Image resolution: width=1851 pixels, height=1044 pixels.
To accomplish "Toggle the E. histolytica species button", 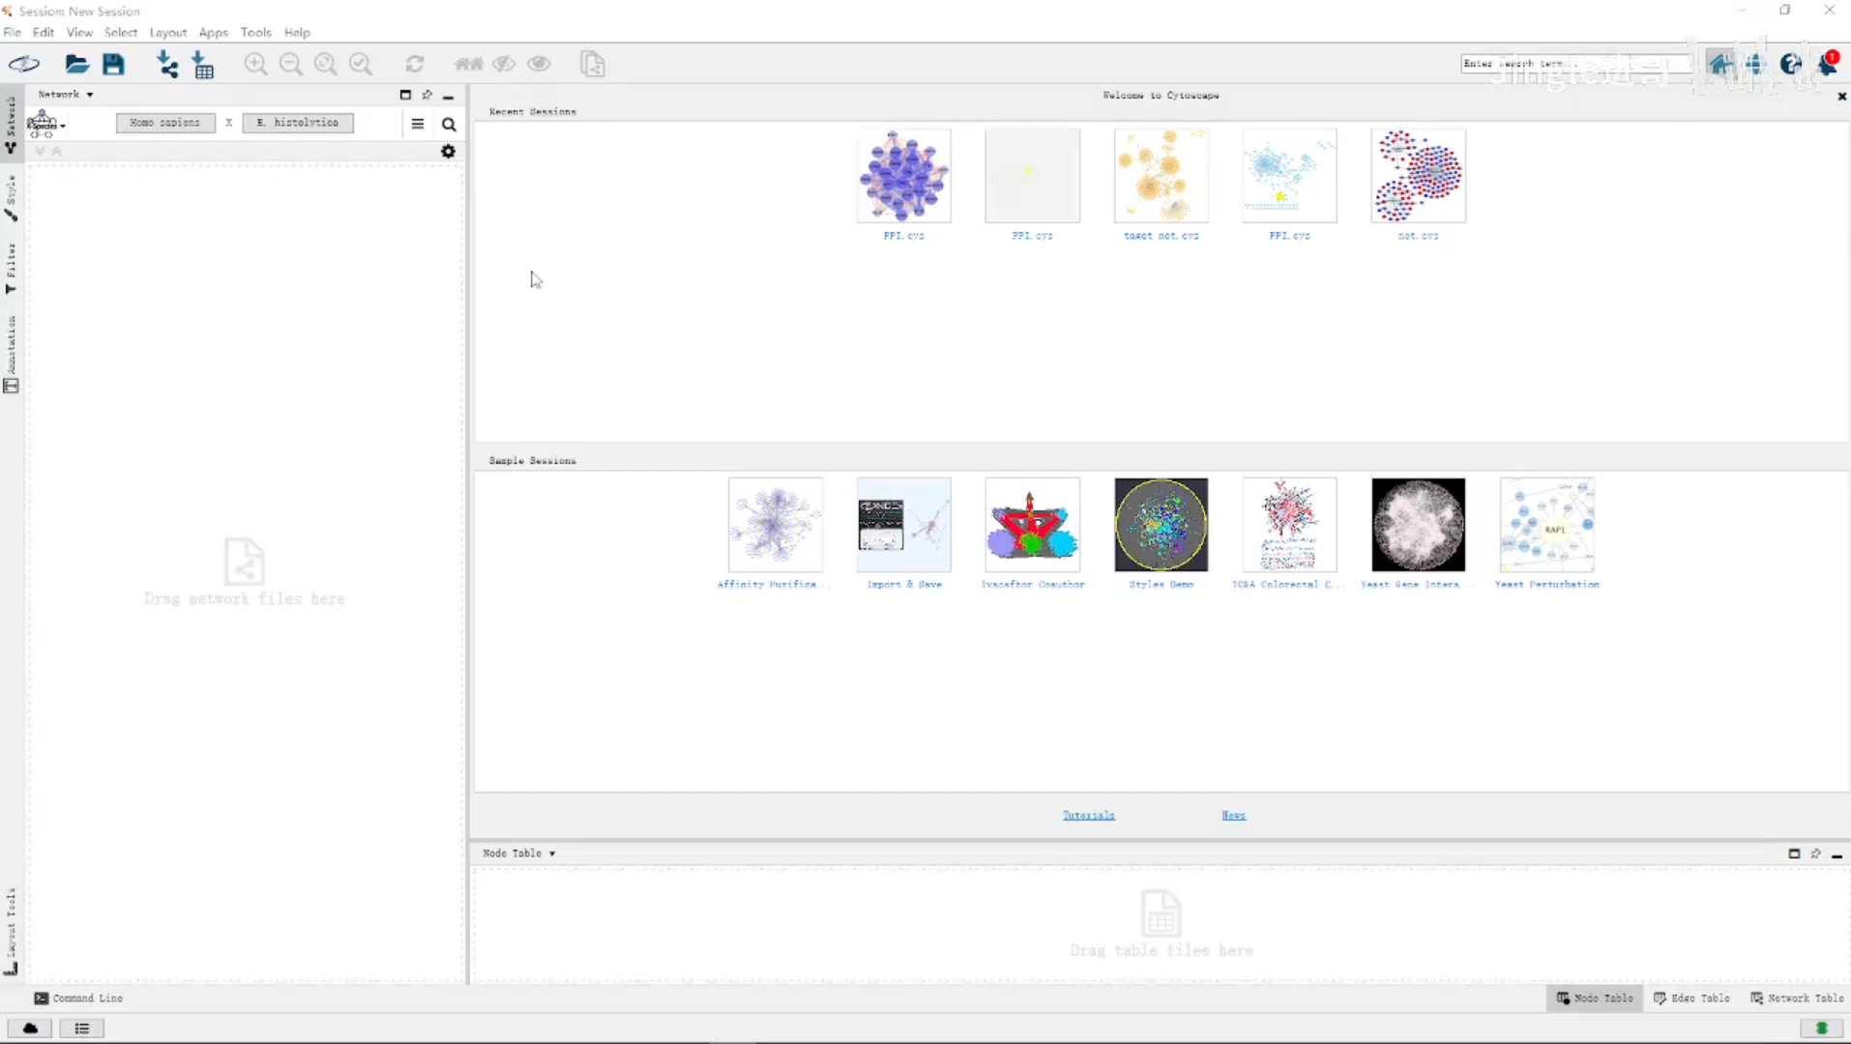I will [x=298, y=123].
